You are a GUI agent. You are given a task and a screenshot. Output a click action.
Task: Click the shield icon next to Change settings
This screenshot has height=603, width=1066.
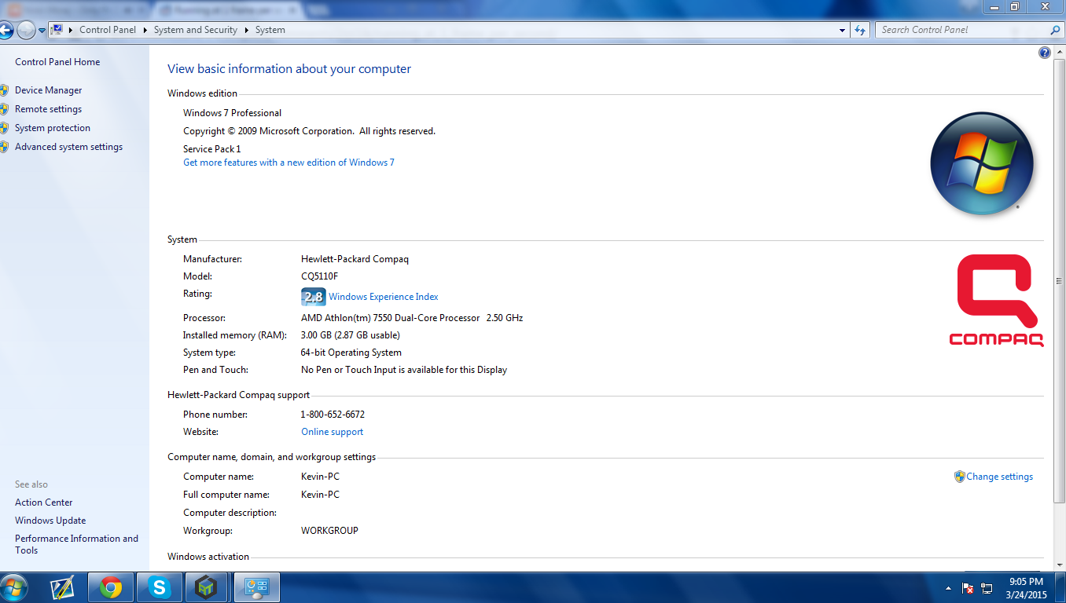[x=959, y=477]
